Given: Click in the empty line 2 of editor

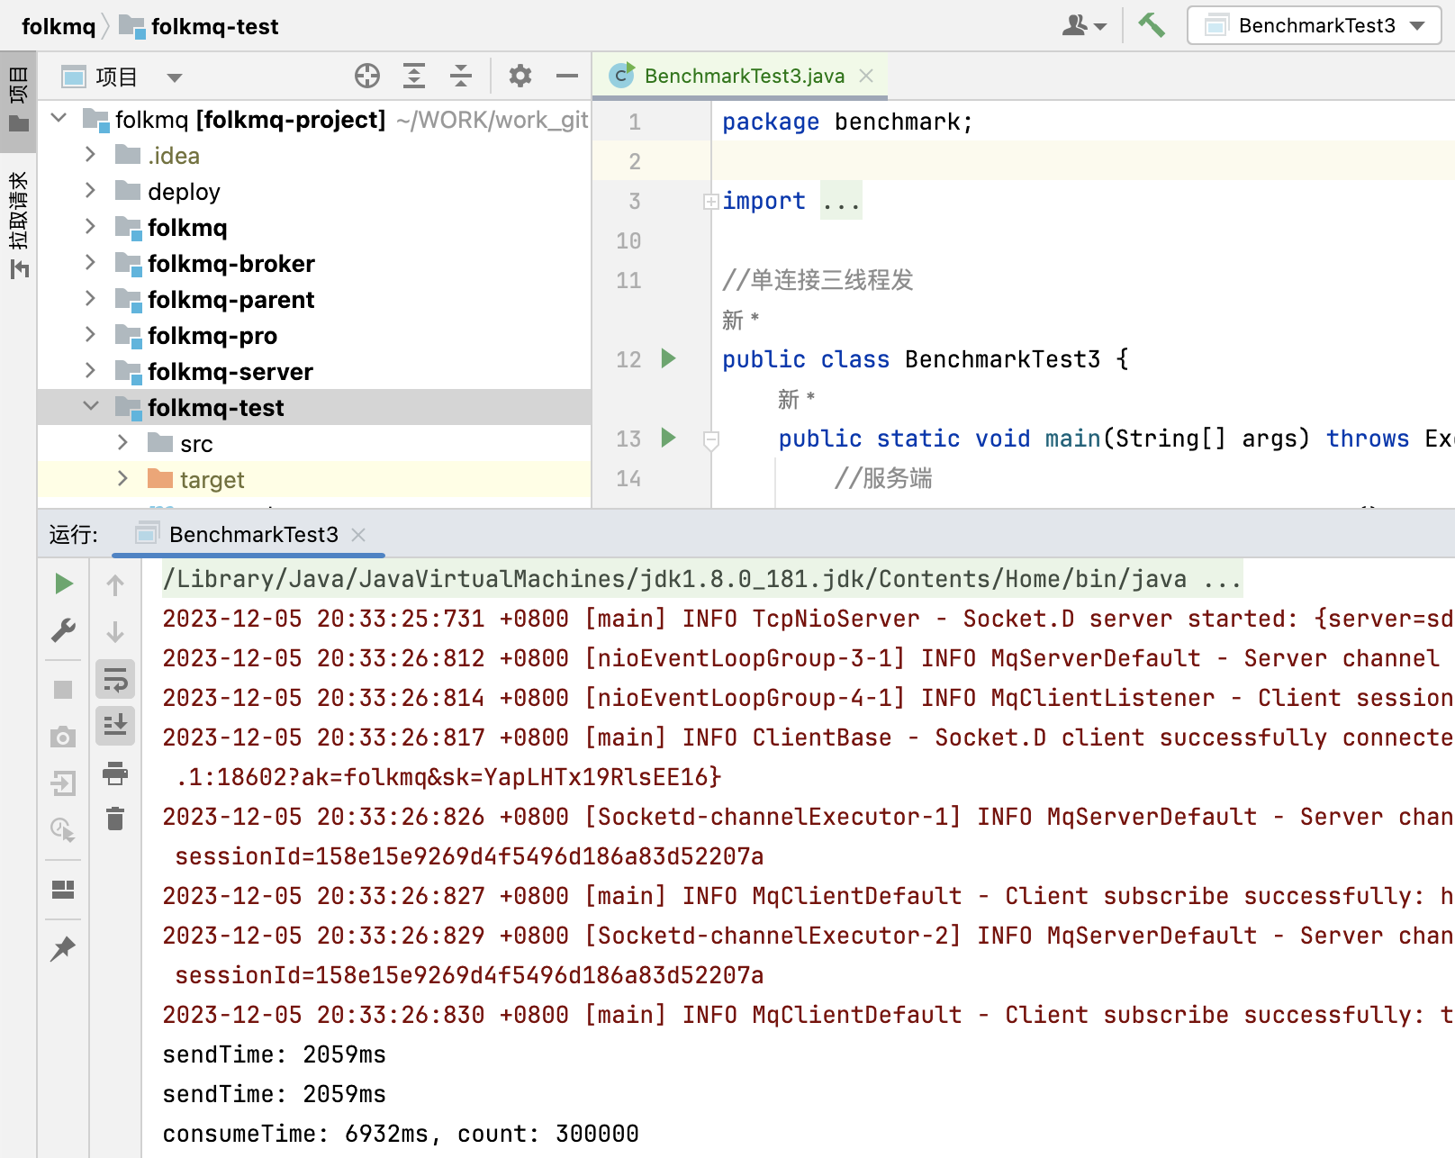Looking at the screenshot, I should (x=1082, y=161).
